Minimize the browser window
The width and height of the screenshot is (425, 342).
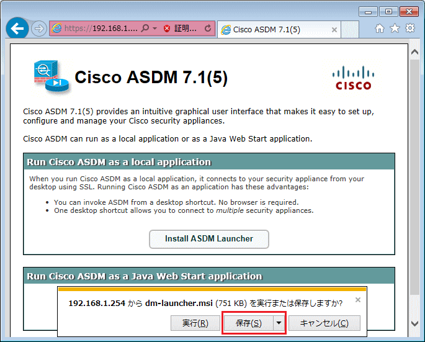(x=368, y=12)
